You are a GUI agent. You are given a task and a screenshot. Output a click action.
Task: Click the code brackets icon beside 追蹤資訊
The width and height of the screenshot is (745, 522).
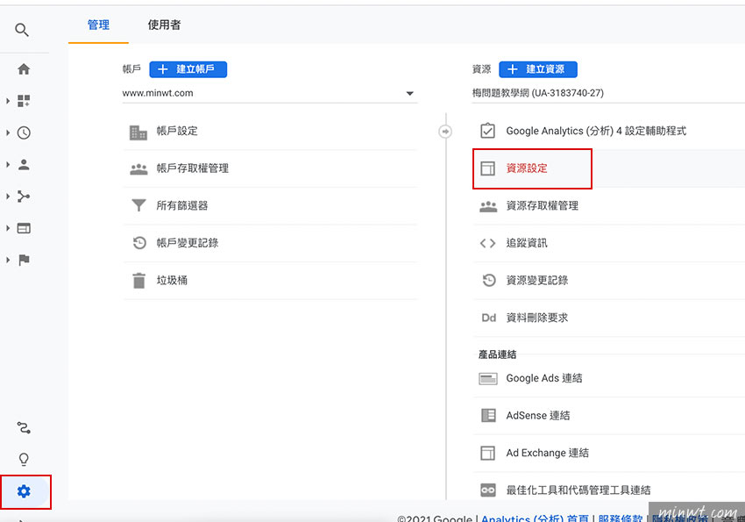coord(487,243)
